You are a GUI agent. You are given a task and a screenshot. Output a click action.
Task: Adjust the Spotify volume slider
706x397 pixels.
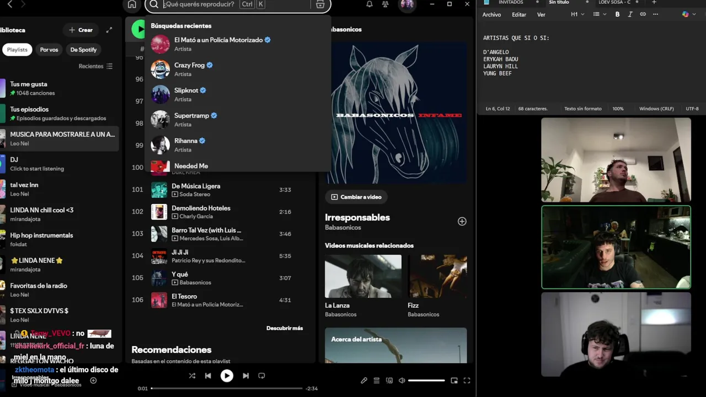pyautogui.click(x=426, y=380)
